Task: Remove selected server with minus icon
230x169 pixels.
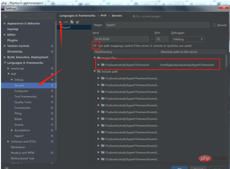Action: (66, 22)
